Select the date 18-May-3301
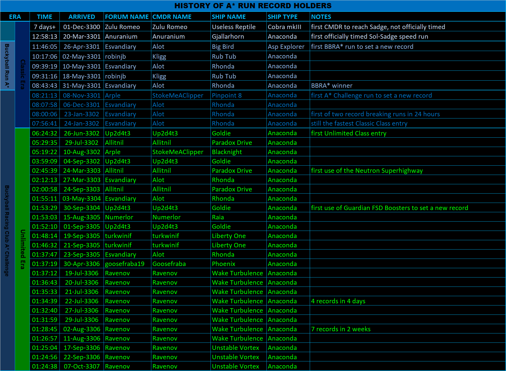 tap(82, 76)
